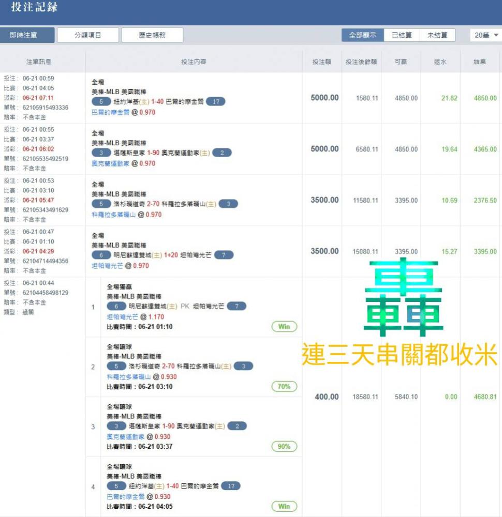Image resolution: width=502 pixels, height=517 pixels.
Task: Expand the 20筆 page size dropdown
Action: click(486, 35)
